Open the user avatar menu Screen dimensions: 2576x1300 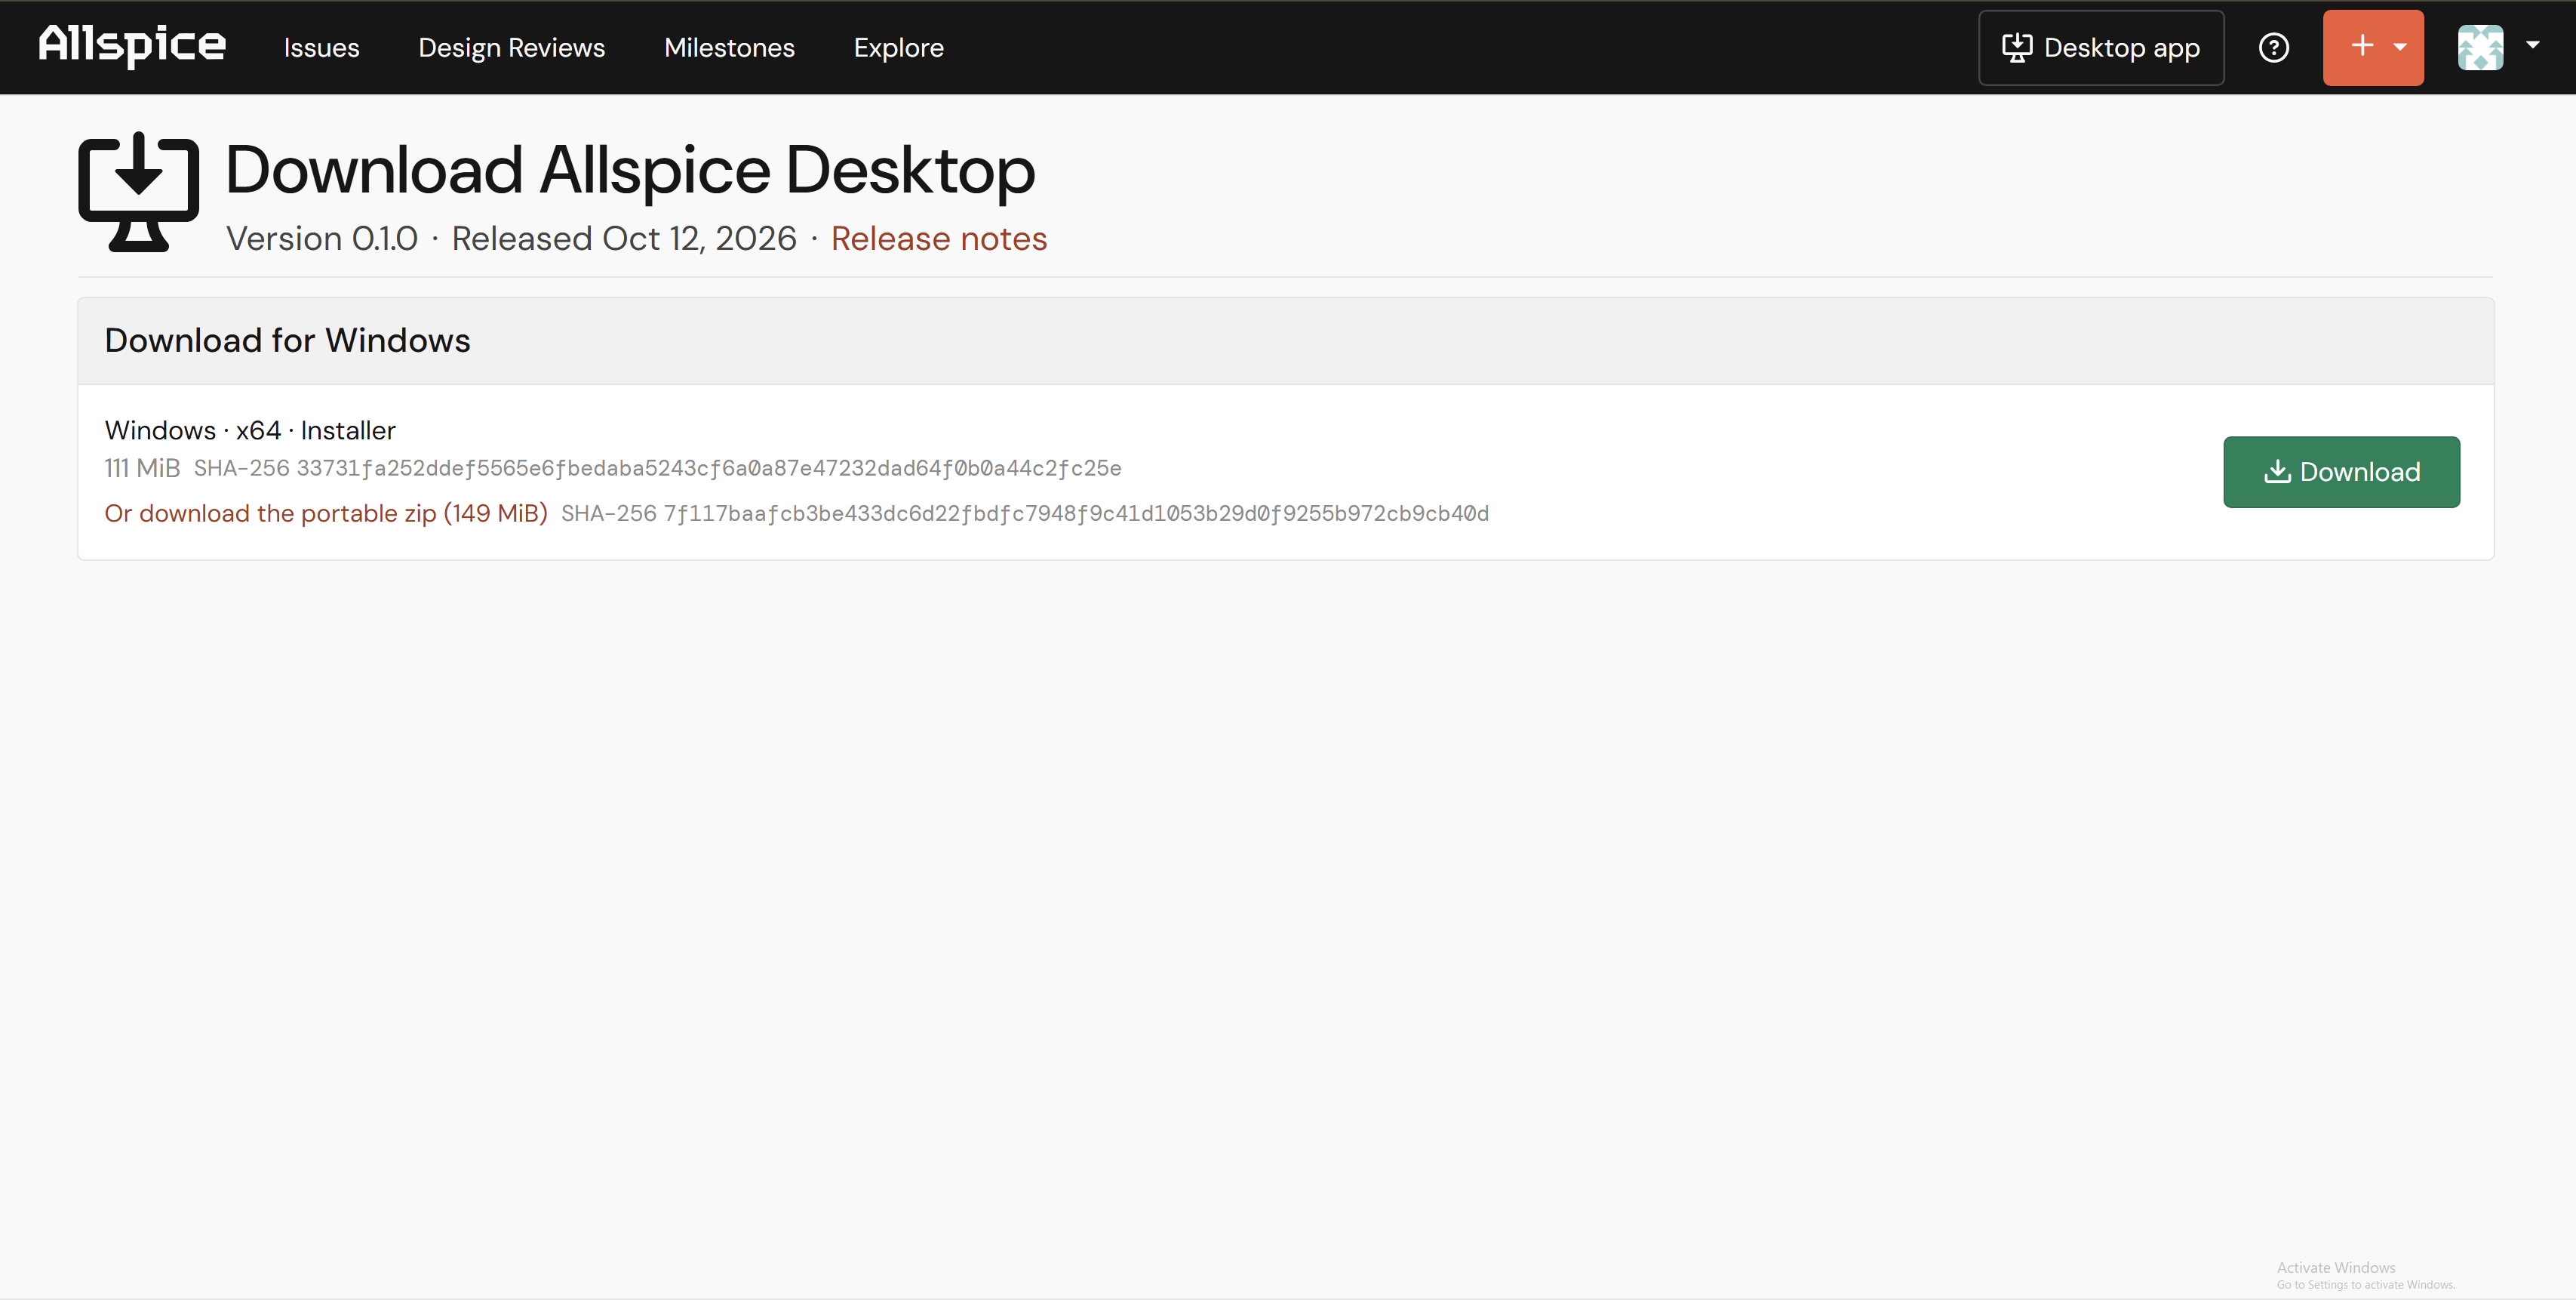[x=2480, y=47]
